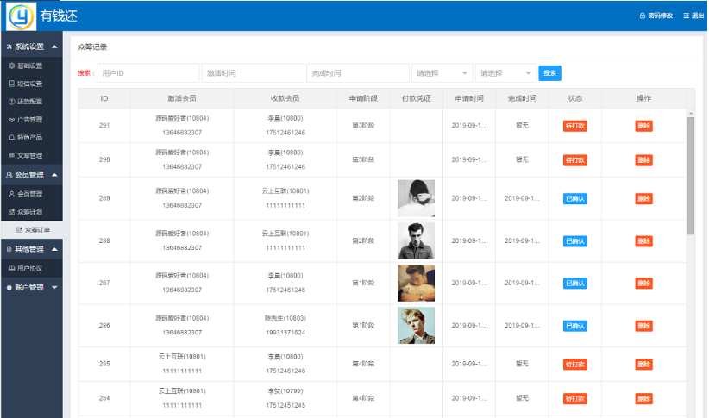Delete record 286 with 删除 button
Image resolution: width=709 pixels, height=418 pixels.
coord(644,326)
